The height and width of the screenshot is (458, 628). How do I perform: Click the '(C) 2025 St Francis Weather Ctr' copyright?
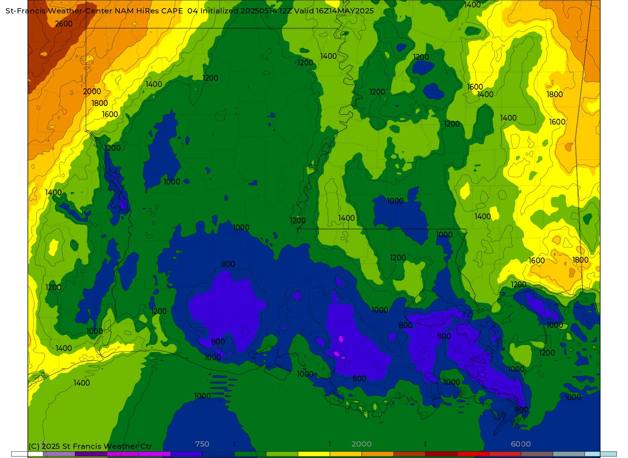pos(90,446)
